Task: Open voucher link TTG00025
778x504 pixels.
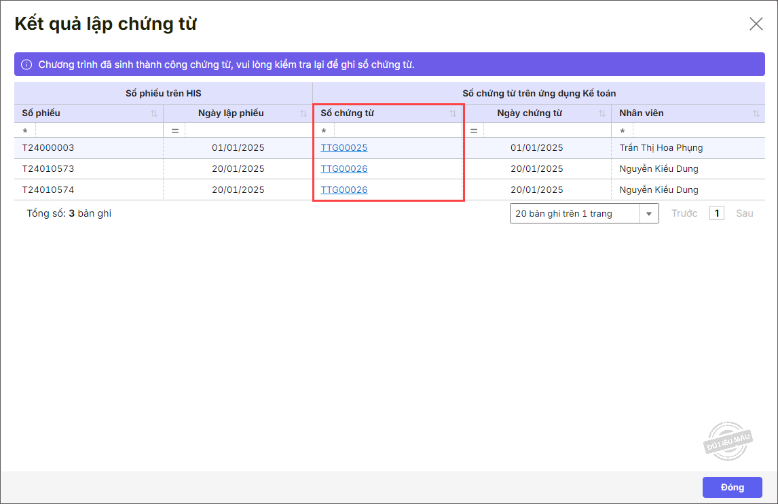Action: 344,148
